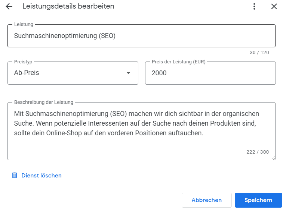Click the trash icon next to Dienst löschen
The image size is (283, 211).
(x=15, y=175)
